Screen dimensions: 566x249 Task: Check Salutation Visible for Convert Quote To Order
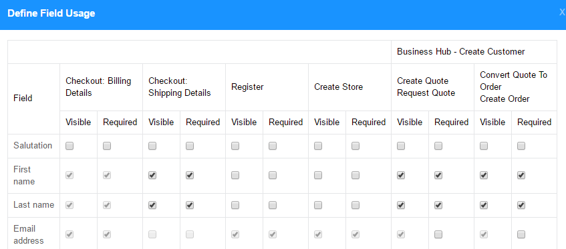[x=484, y=146]
